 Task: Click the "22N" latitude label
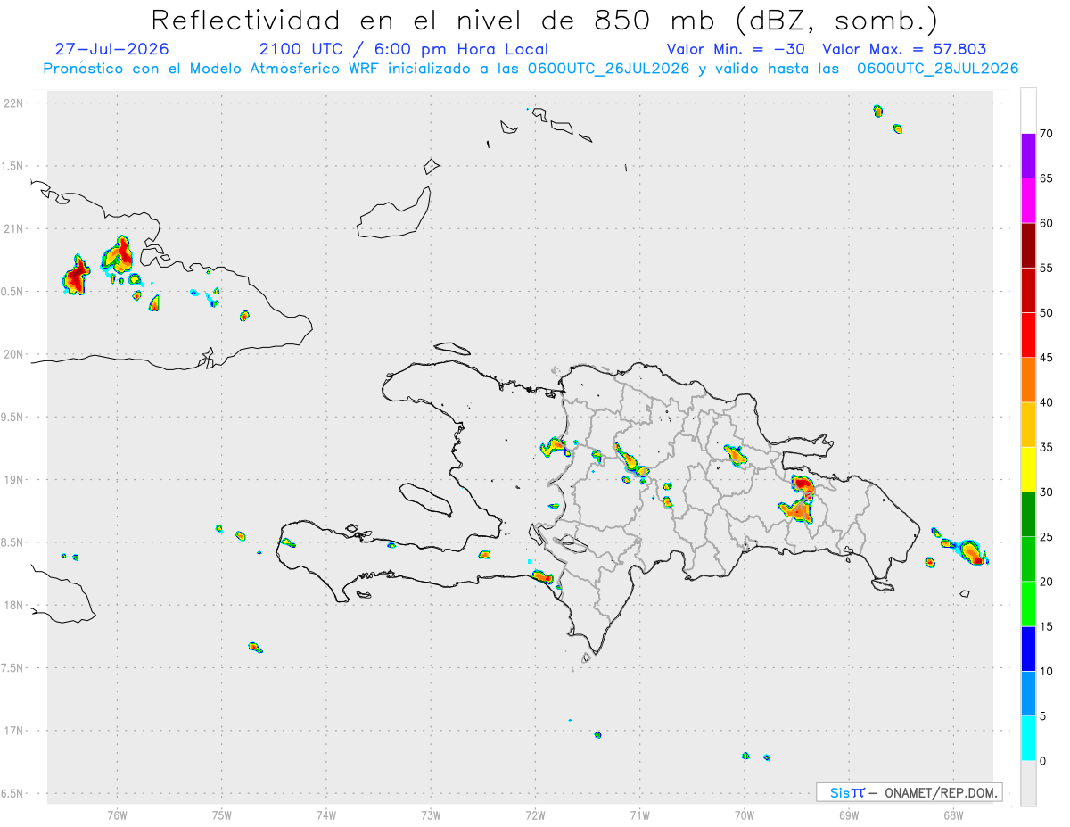pyautogui.click(x=15, y=103)
